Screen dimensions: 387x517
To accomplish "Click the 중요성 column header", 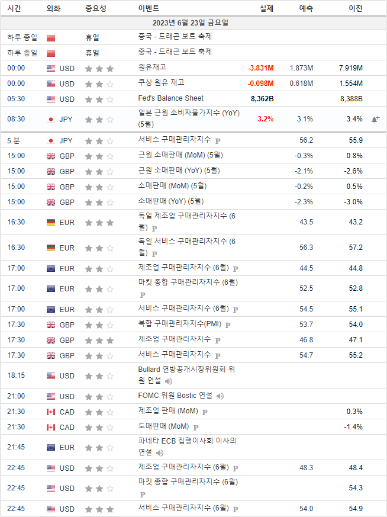I will click(x=95, y=9).
